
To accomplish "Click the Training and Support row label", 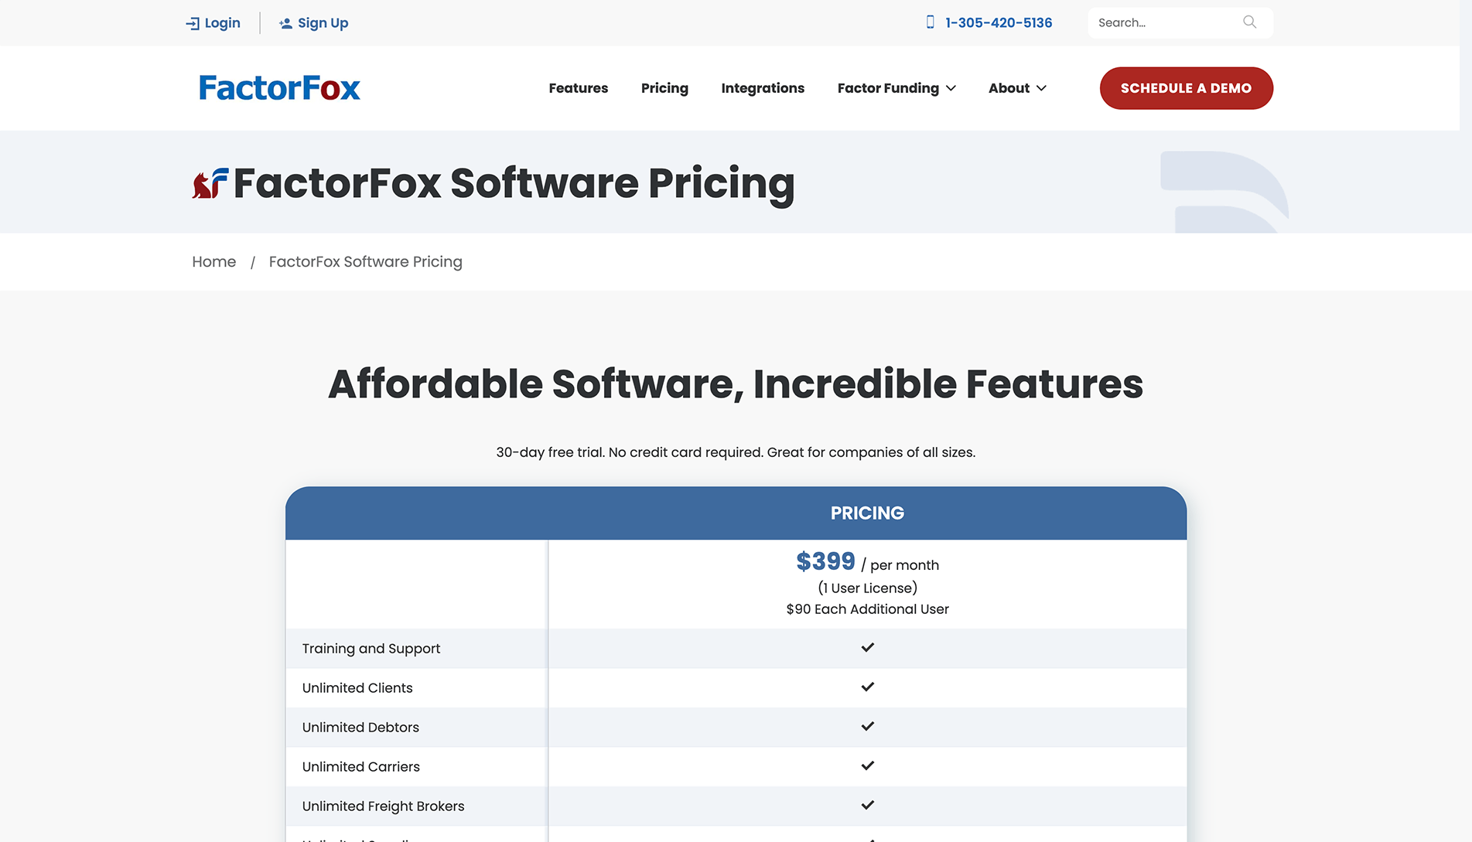I will point(371,649).
